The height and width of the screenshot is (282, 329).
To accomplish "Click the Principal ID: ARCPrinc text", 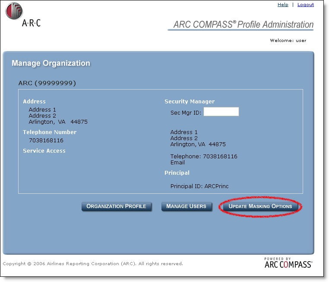I will (199, 186).
